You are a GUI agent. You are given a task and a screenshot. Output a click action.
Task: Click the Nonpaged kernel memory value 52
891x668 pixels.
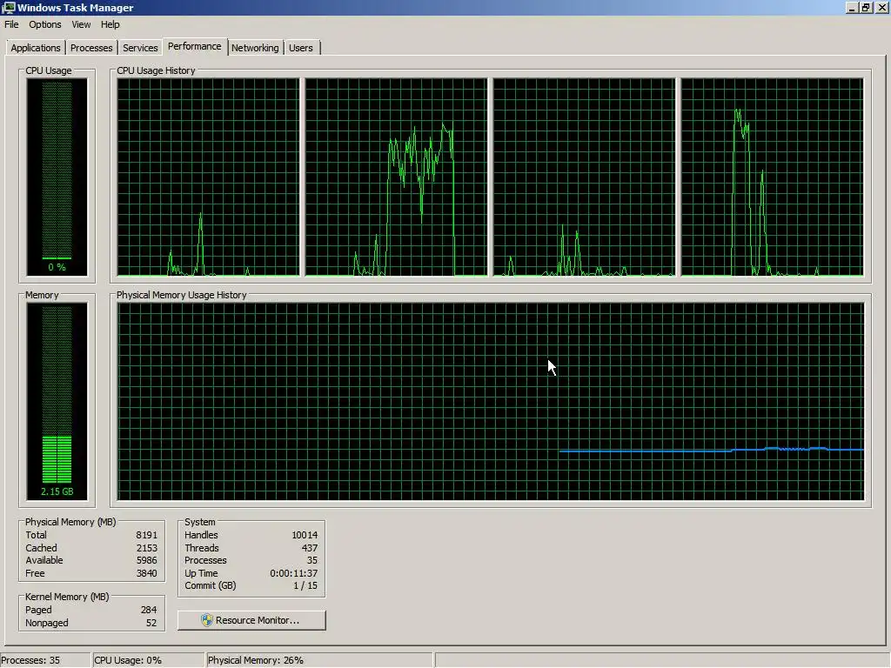coord(151,623)
